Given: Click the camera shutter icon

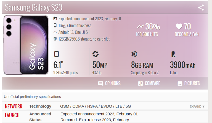Looking at the screenshot, I should pyautogui.click(x=96, y=54).
